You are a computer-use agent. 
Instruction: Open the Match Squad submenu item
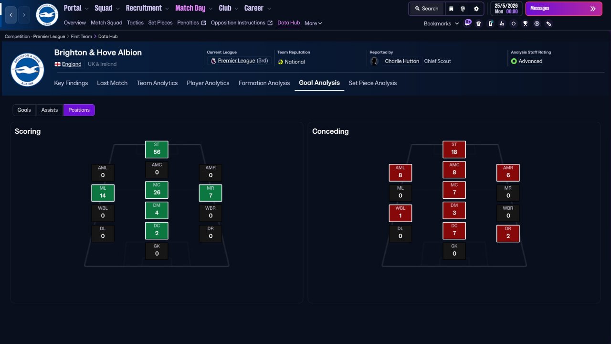pos(106,23)
